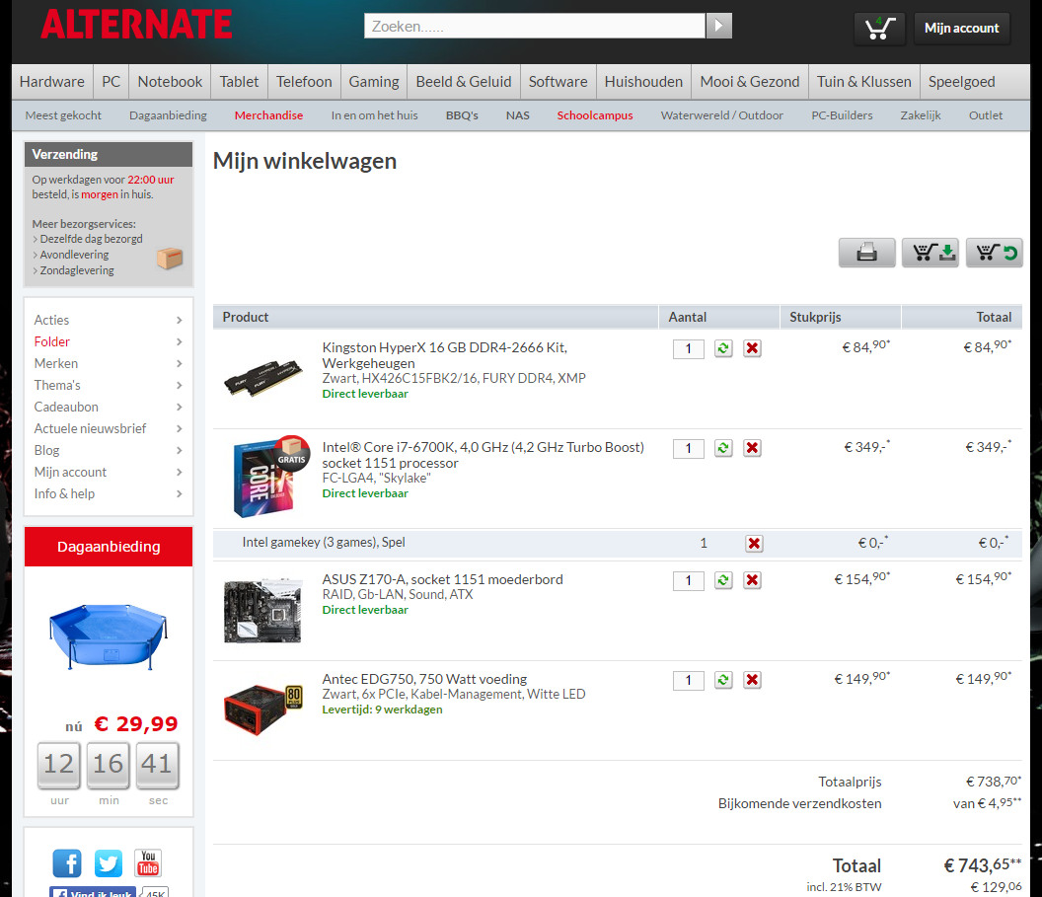Focus the Zoeken search field
The image size is (1042, 897).
pyautogui.click(x=535, y=26)
